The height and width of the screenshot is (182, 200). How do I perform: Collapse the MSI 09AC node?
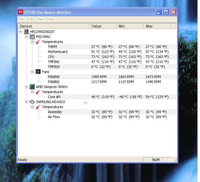click(26, 37)
